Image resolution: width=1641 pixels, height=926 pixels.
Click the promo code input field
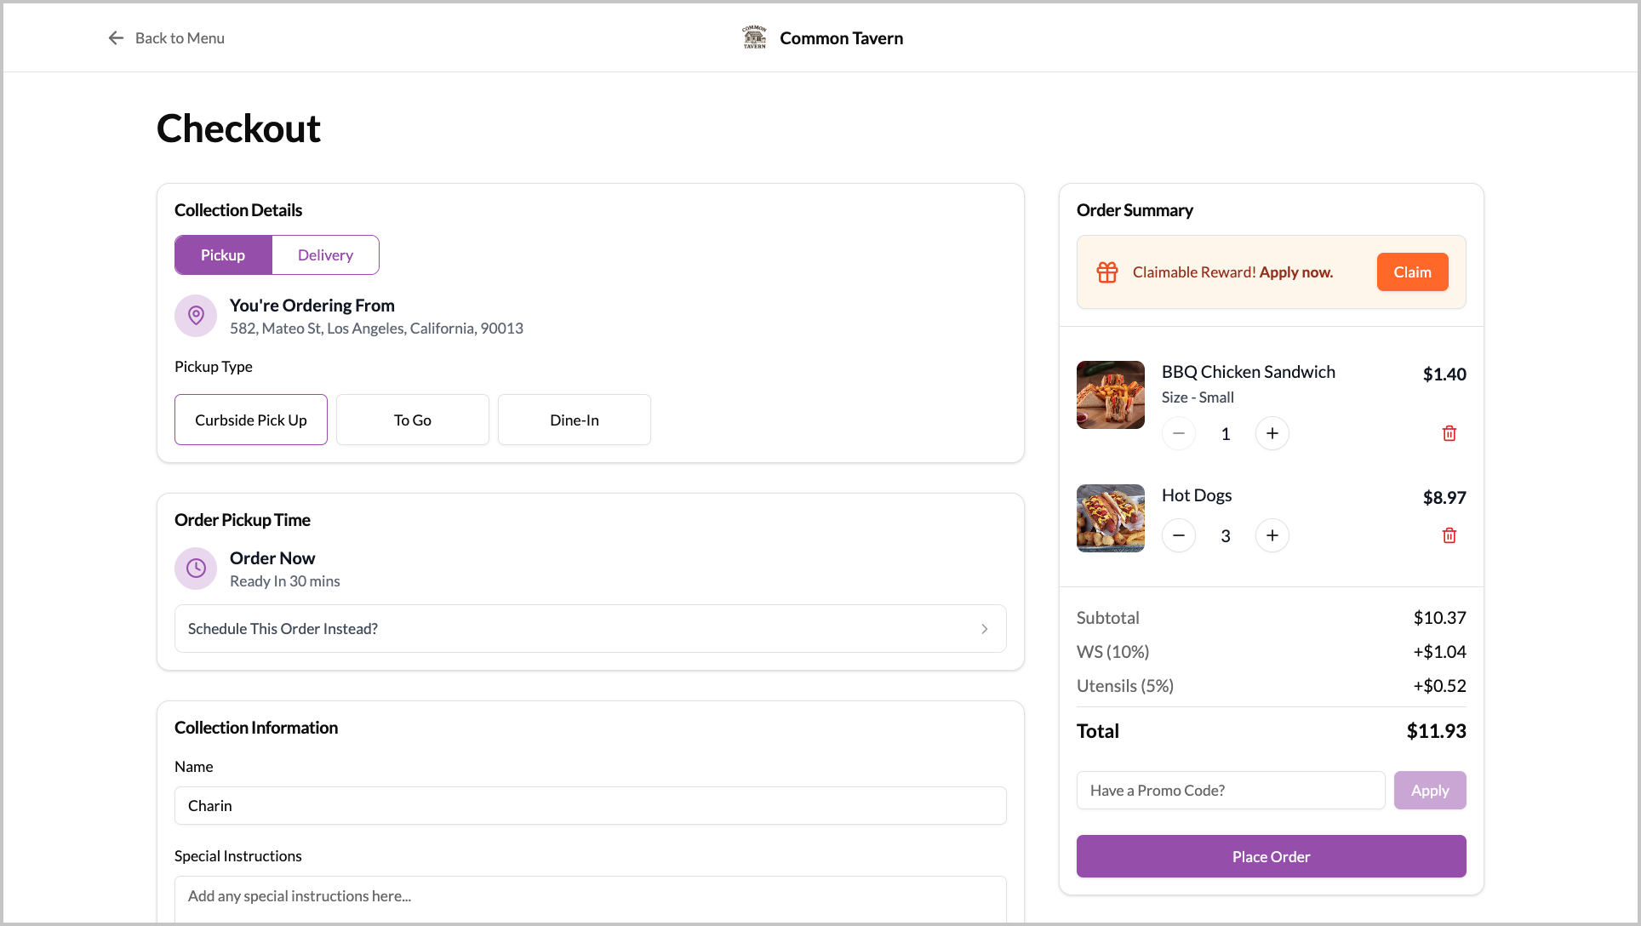pos(1230,791)
